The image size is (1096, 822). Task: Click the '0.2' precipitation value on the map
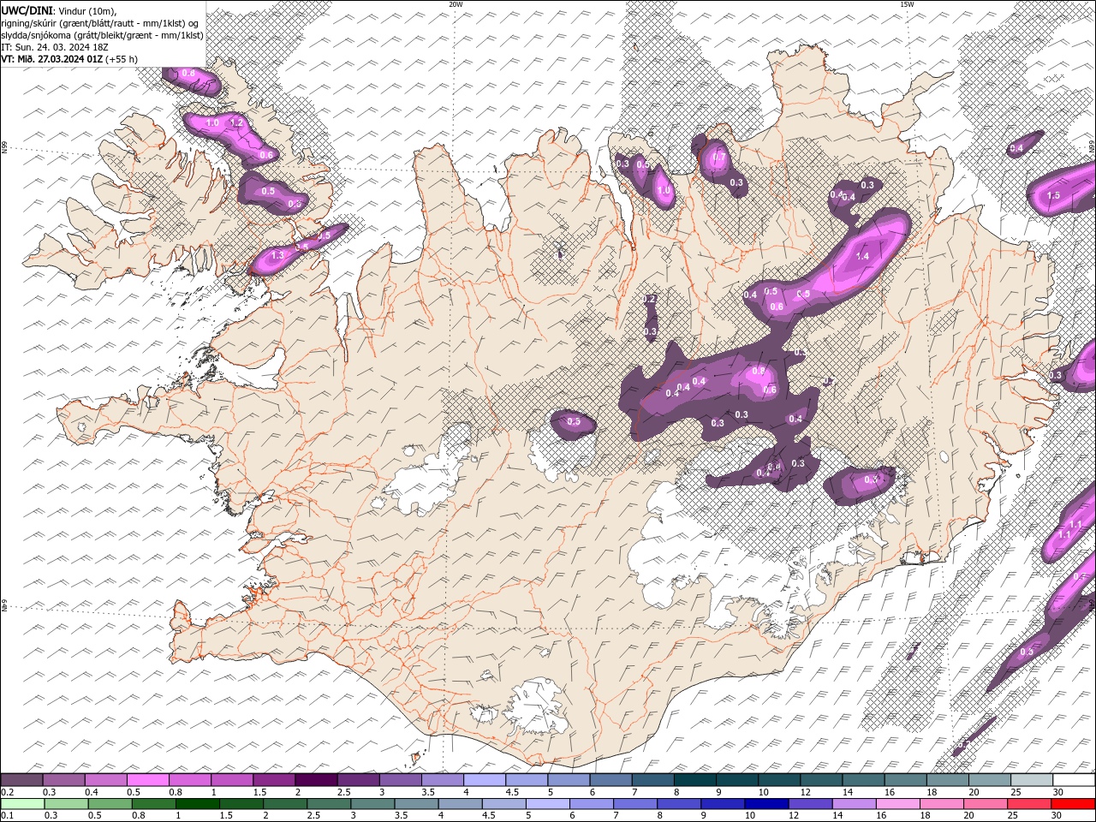[650, 299]
